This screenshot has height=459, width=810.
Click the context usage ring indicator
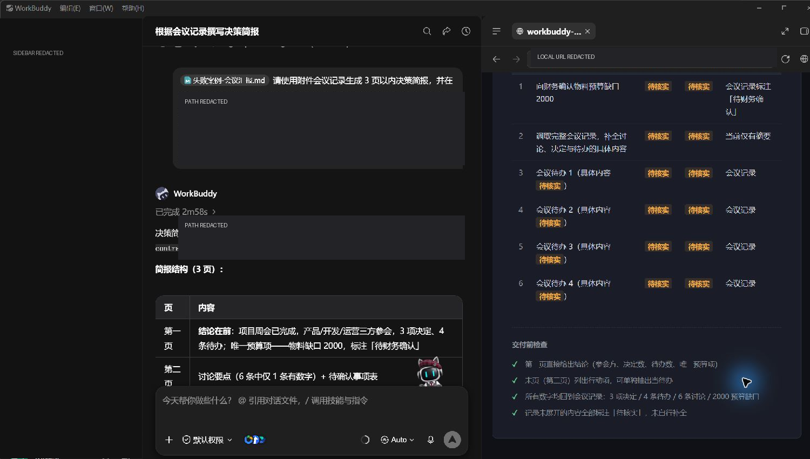[x=365, y=440]
